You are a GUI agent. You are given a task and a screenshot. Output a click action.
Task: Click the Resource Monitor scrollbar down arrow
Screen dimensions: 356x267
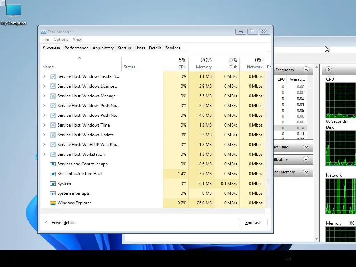coord(316,239)
